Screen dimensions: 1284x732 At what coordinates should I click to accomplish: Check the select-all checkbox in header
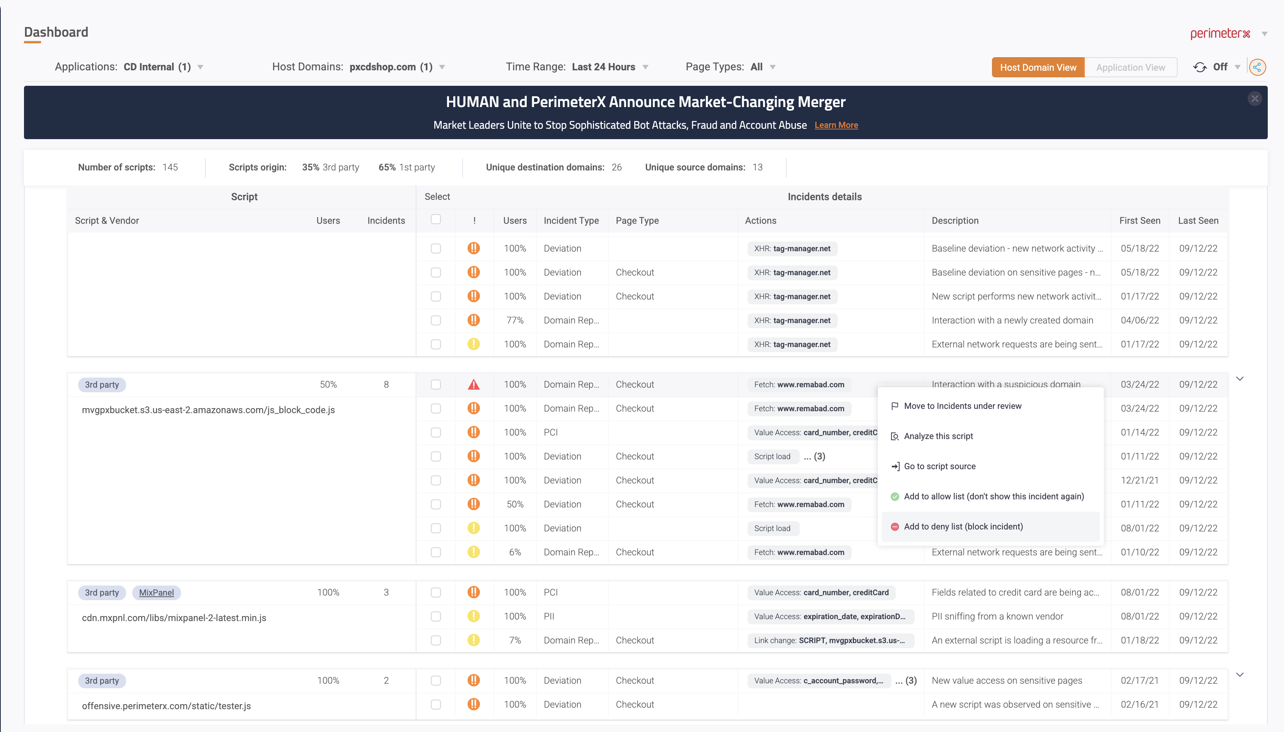click(435, 219)
